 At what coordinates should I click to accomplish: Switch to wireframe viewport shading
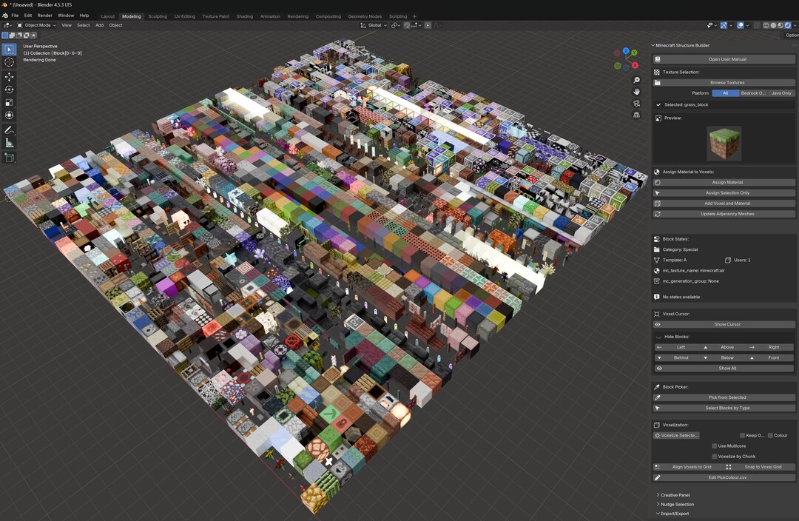(766, 25)
